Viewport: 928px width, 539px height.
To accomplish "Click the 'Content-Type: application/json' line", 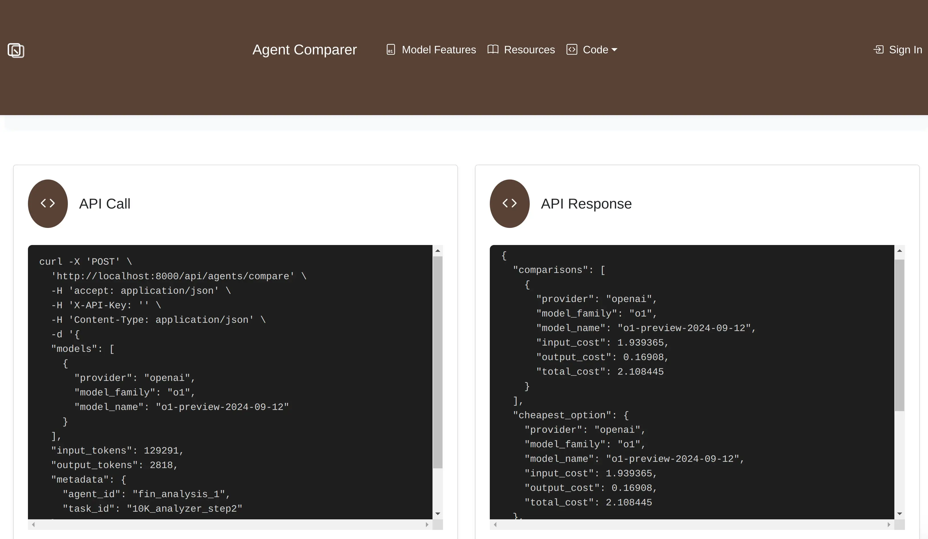I will (158, 320).
